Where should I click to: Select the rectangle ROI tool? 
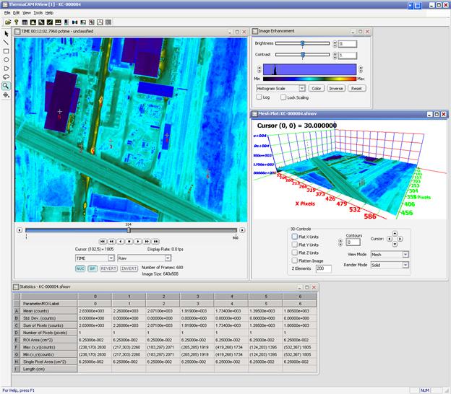coord(6,51)
